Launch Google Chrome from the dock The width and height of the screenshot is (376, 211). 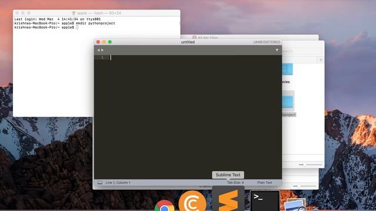coord(164,206)
